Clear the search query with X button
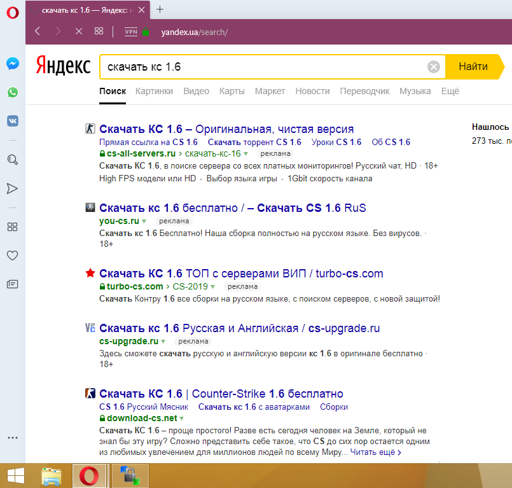Viewport: 512px width, 488px height. pos(433,67)
